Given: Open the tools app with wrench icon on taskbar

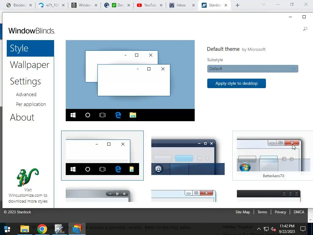Looking at the screenshot, I should point(59,229).
